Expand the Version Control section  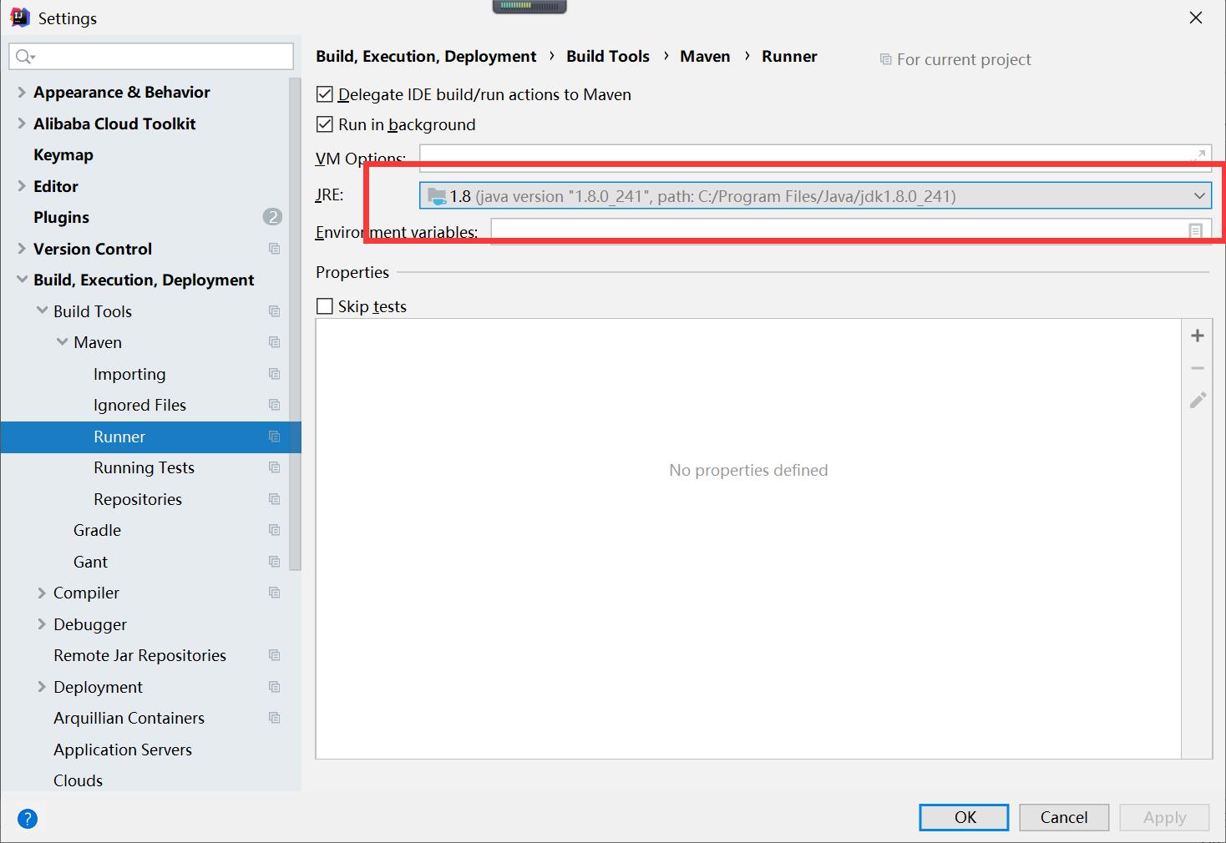tap(22, 249)
